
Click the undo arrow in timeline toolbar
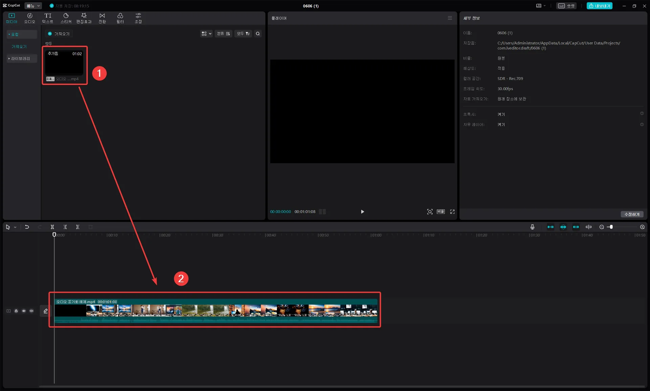[x=27, y=227]
